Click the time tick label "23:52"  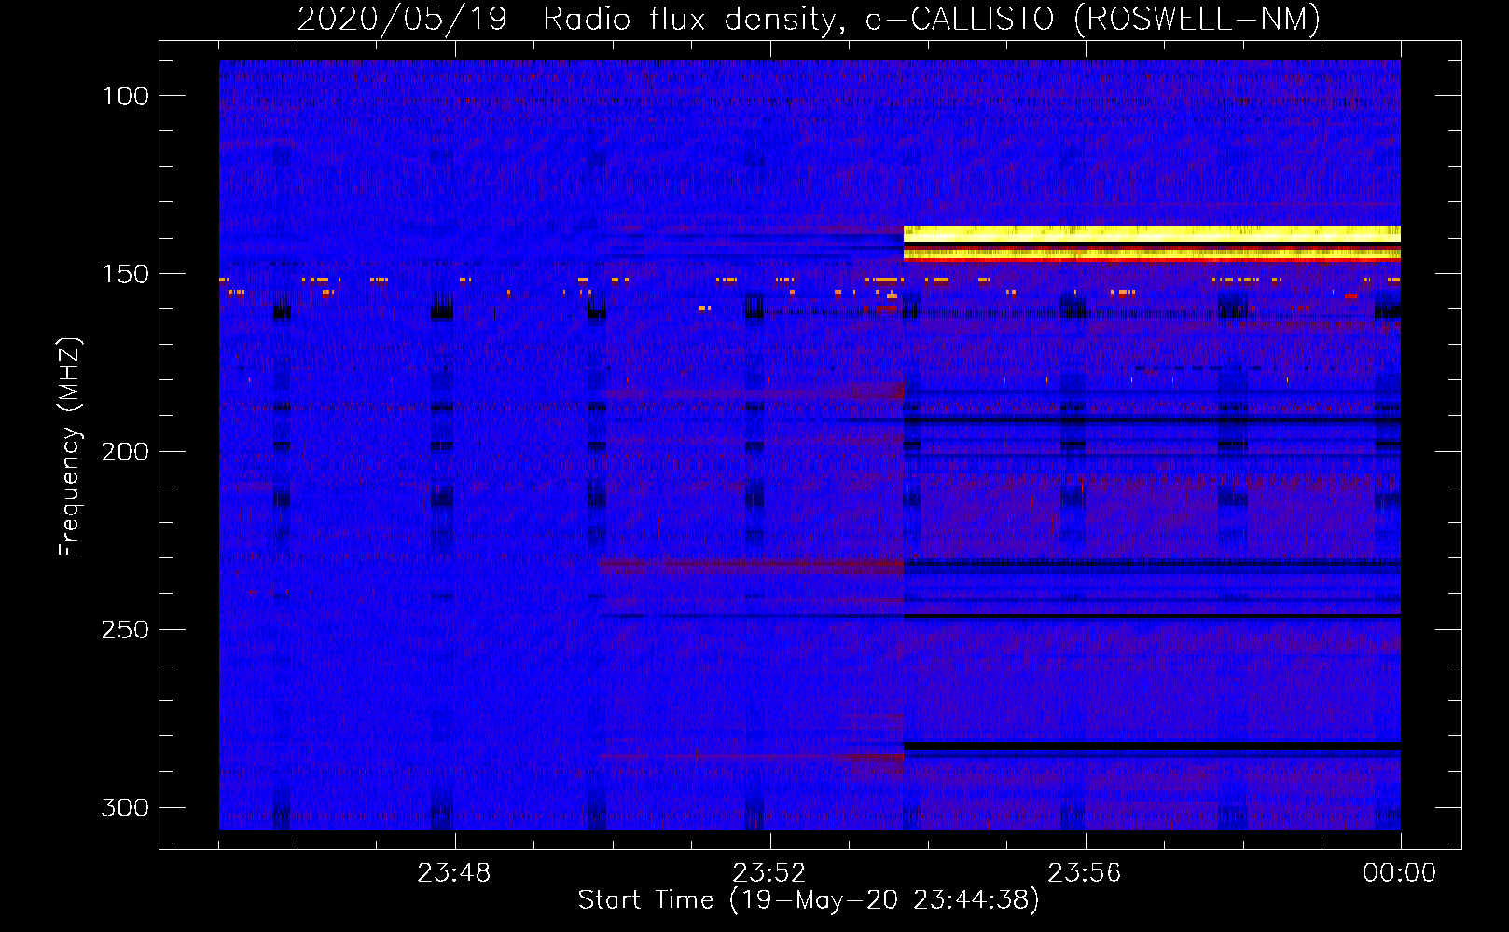[x=769, y=873]
